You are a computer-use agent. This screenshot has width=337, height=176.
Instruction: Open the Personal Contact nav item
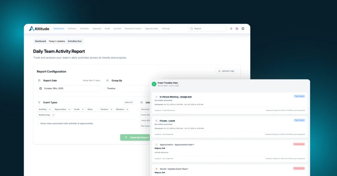[x=133, y=29]
